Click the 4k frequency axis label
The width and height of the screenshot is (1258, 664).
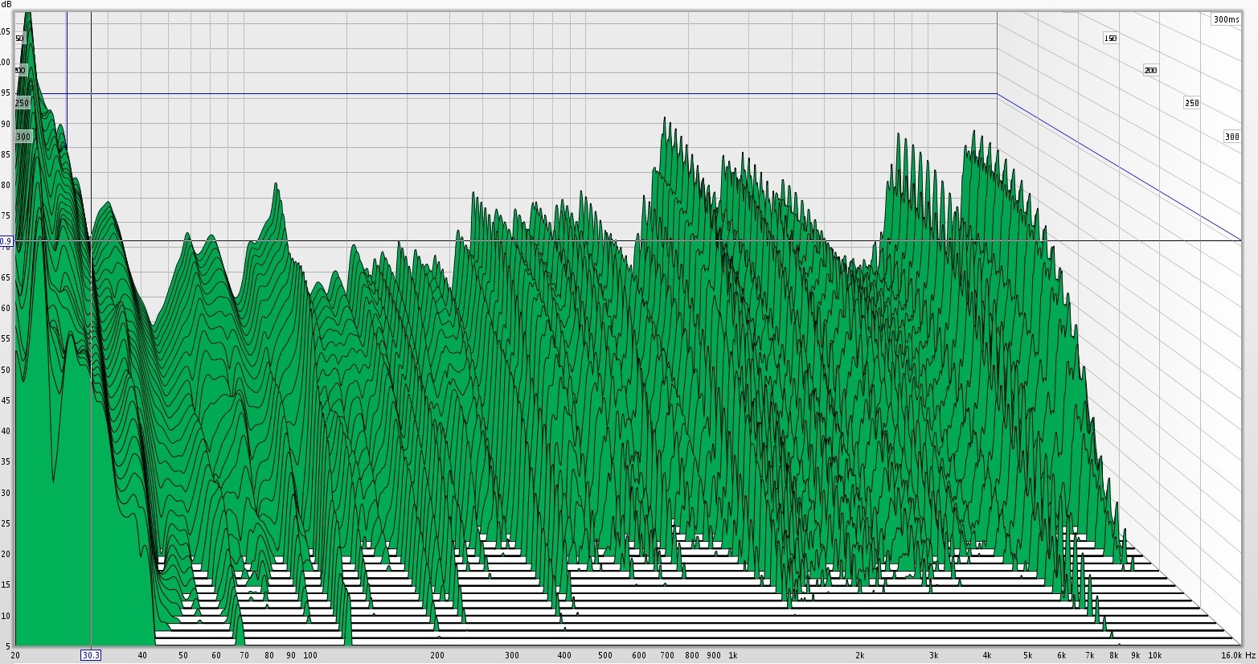point(987,655)
